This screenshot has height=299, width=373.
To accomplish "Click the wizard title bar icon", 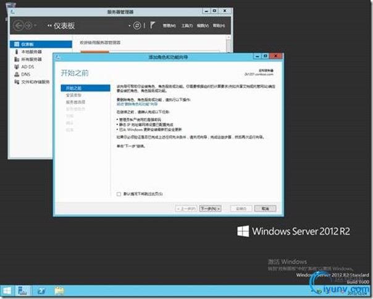I will point(58,57).
